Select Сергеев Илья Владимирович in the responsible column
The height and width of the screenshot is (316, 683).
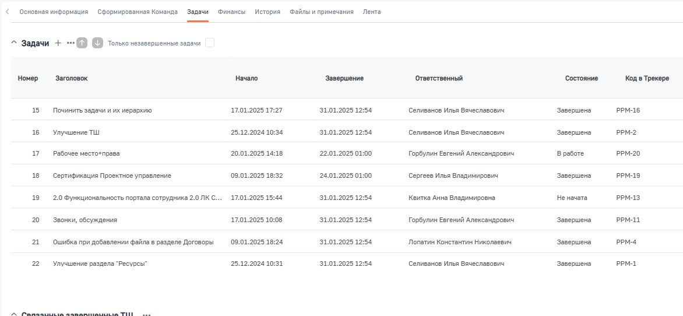[x=453, y=175]
